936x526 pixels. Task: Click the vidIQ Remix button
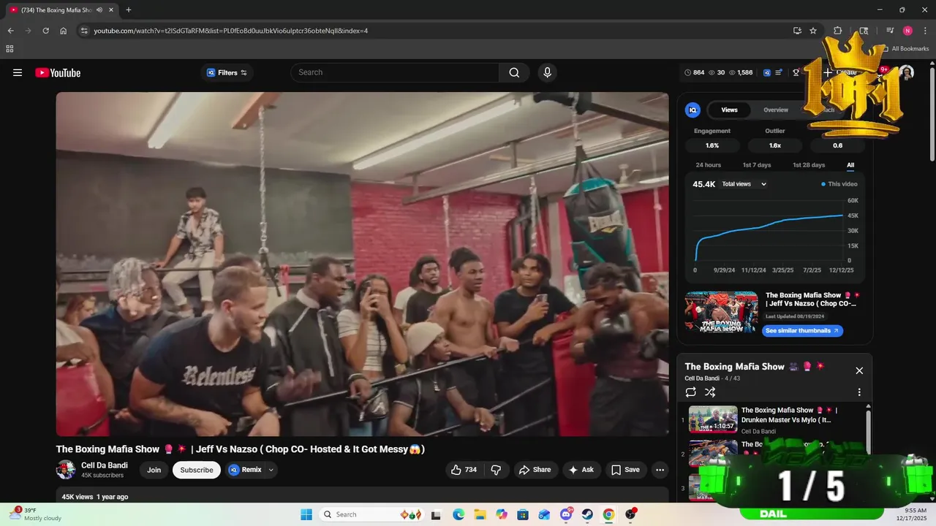click(245, 470)
